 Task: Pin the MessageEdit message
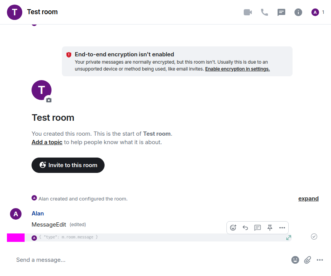[x=270, y=228]
